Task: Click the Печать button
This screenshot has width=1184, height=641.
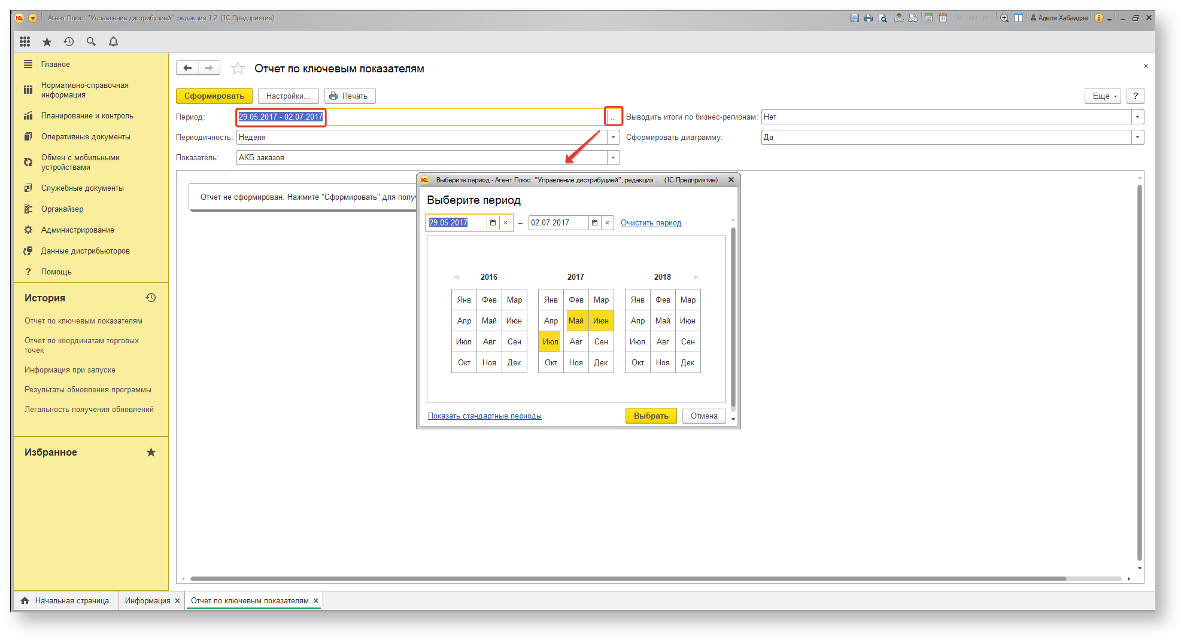Action: tap(350, 96)
